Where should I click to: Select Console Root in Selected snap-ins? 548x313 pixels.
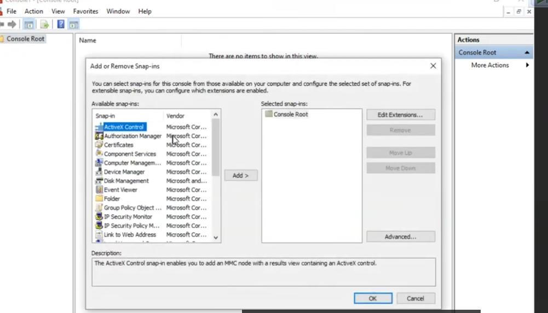coord(290,114)
